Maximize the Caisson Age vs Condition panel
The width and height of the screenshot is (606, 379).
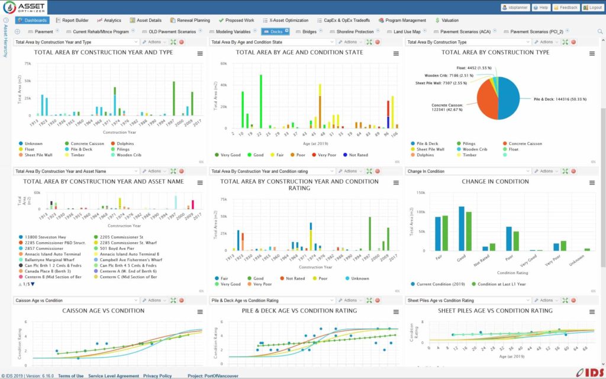pos(173,300)
